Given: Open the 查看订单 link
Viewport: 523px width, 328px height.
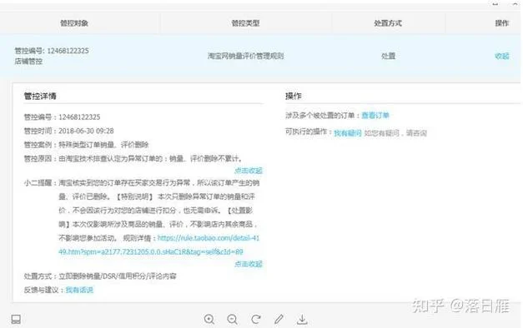Looking at the screenshot, I should click(375, 115).
